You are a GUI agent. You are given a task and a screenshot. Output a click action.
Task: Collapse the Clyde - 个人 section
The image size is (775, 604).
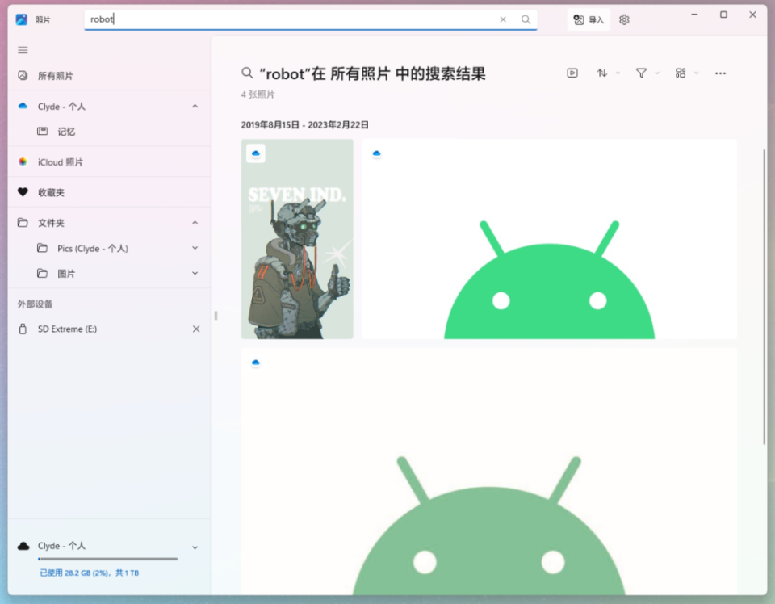(195, 106)
